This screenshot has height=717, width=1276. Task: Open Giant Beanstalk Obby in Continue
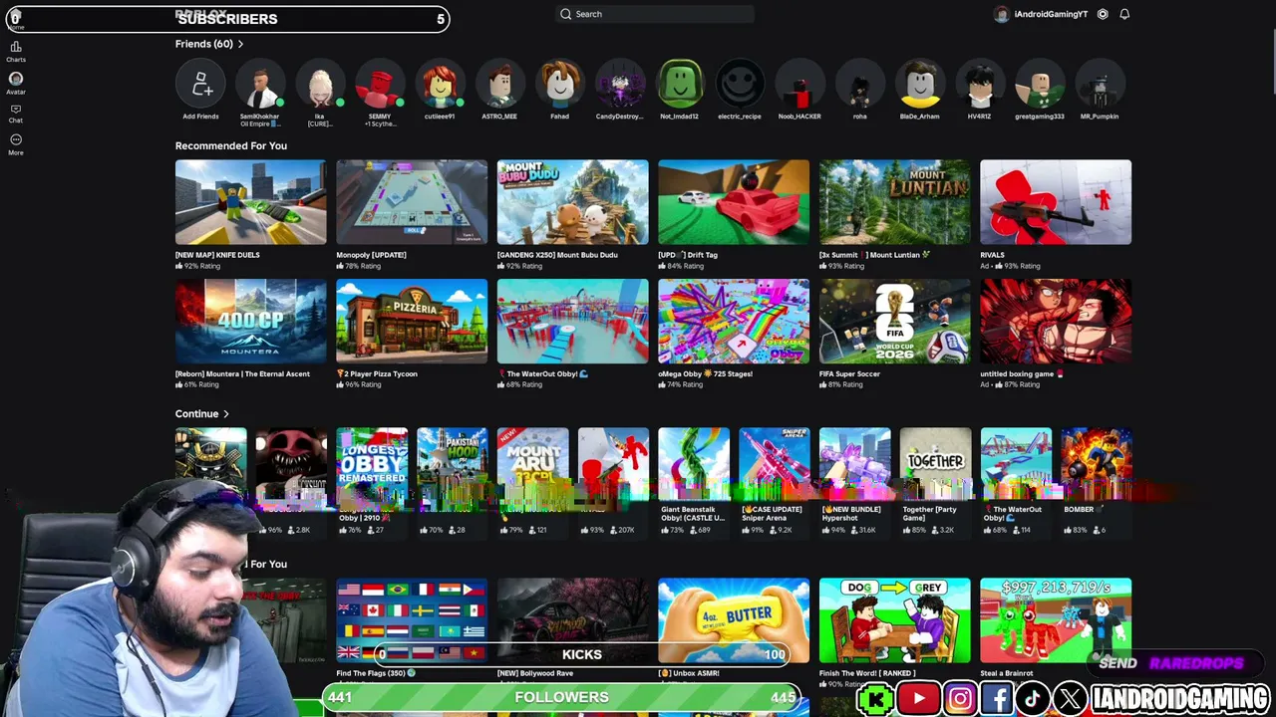pos(694,463)
